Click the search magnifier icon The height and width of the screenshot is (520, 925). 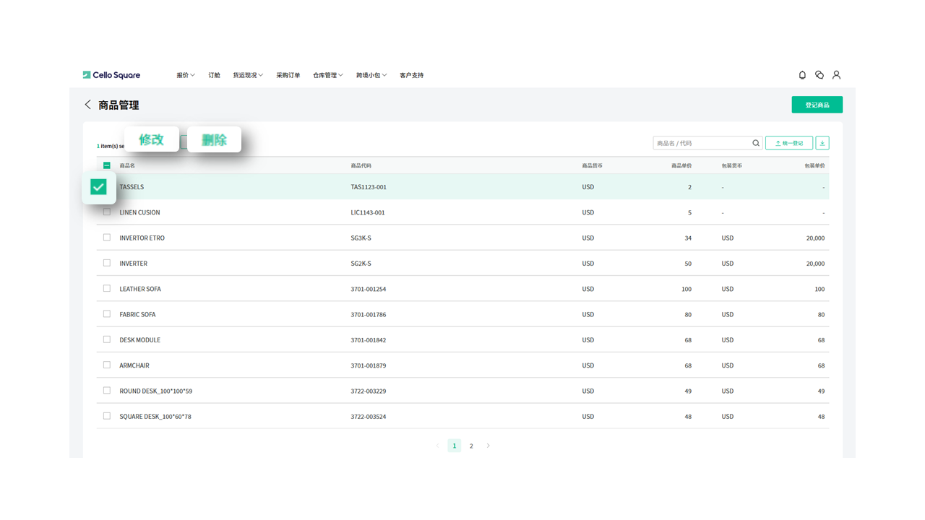coord(756,143)
